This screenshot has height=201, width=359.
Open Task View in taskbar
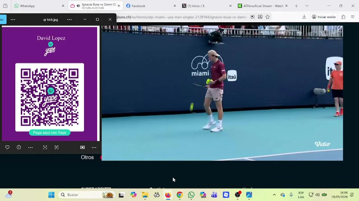pos(121,195)
